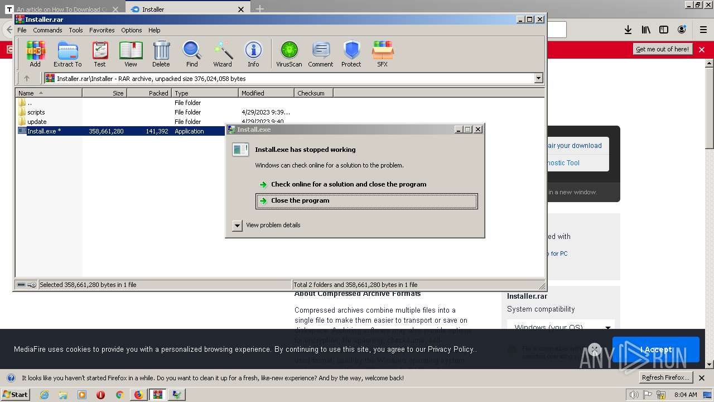714x402 pixels.
Task: Open the Favorites menu
Action: (x=102, y=30)
